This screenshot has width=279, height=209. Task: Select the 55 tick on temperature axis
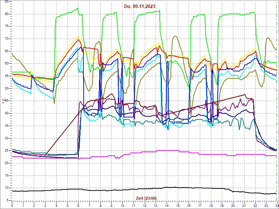click(x=6, y=76)
